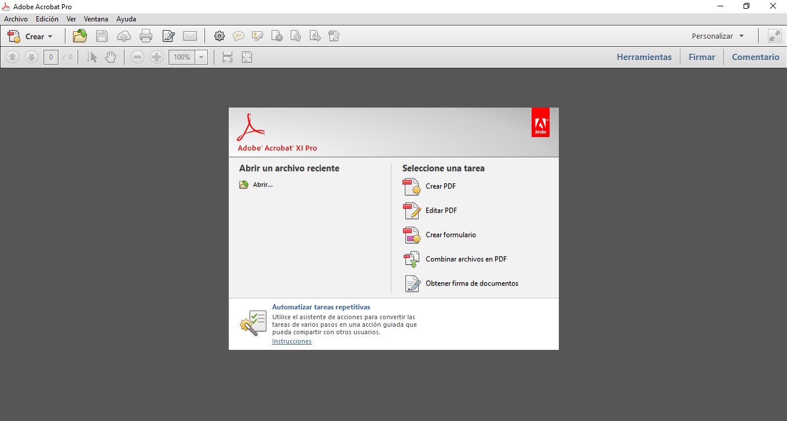Print the document via the printer icon
The width and height of the screenshot is (787, 421).
click(x=146, y=36)
